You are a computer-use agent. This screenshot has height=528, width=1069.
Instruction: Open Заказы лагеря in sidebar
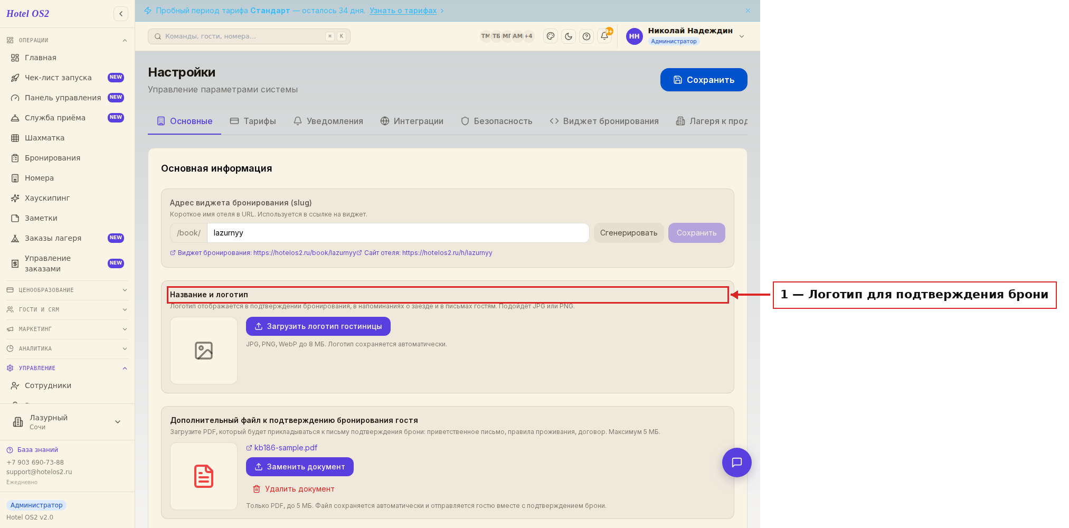pyautogui.click(x=67, y=238)
